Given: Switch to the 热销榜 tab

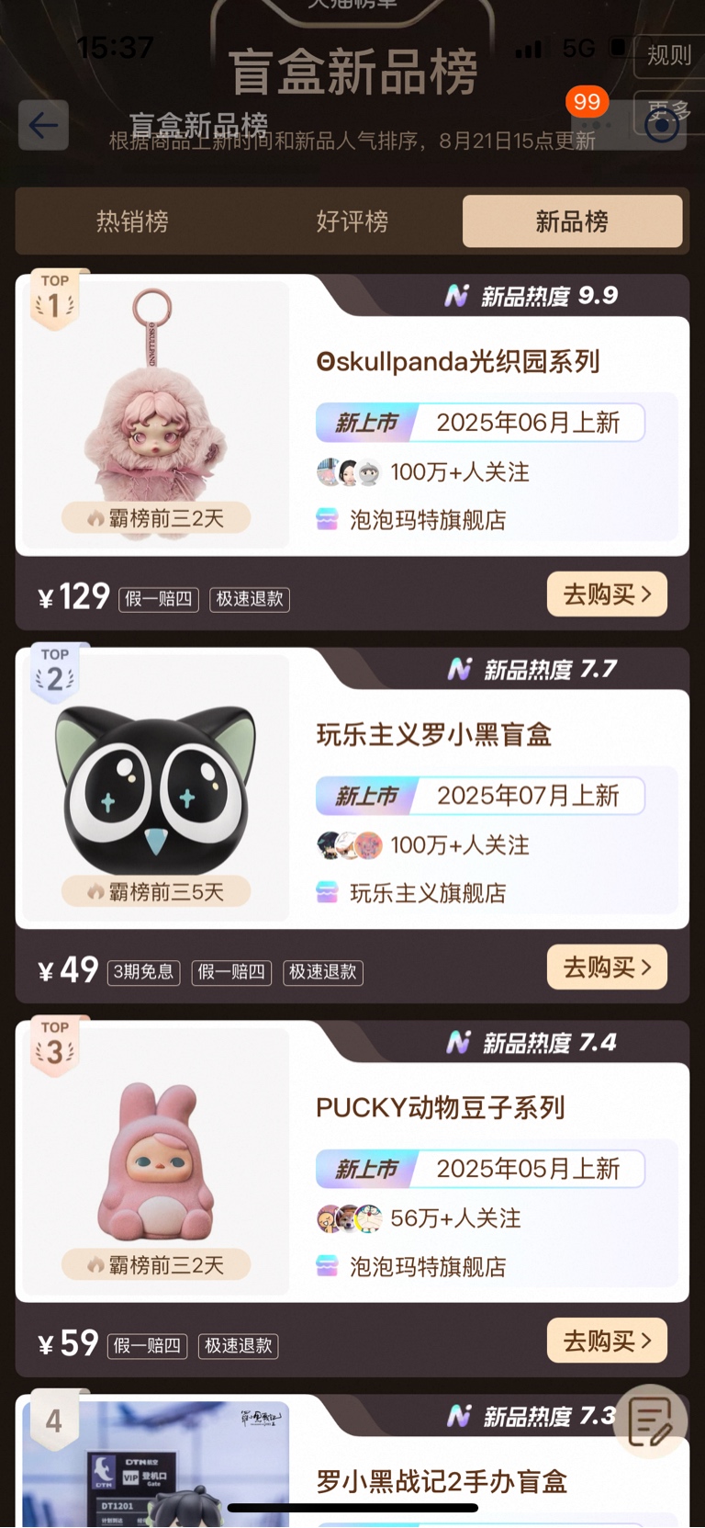Looking at the screenshot, I should pos(132,221).
